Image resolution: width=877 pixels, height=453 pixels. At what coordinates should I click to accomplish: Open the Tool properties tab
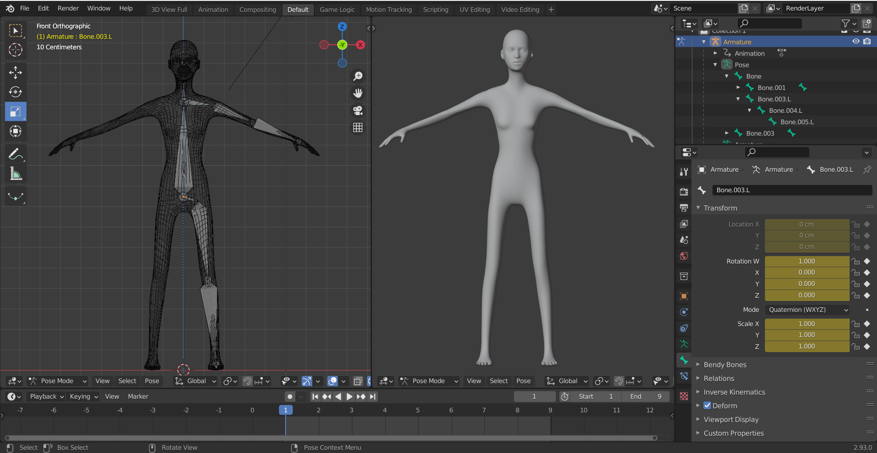pyautogui.click(x=684, y=172)
